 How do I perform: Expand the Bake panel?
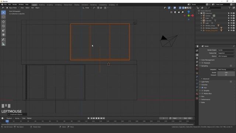[x=203, y=102]
